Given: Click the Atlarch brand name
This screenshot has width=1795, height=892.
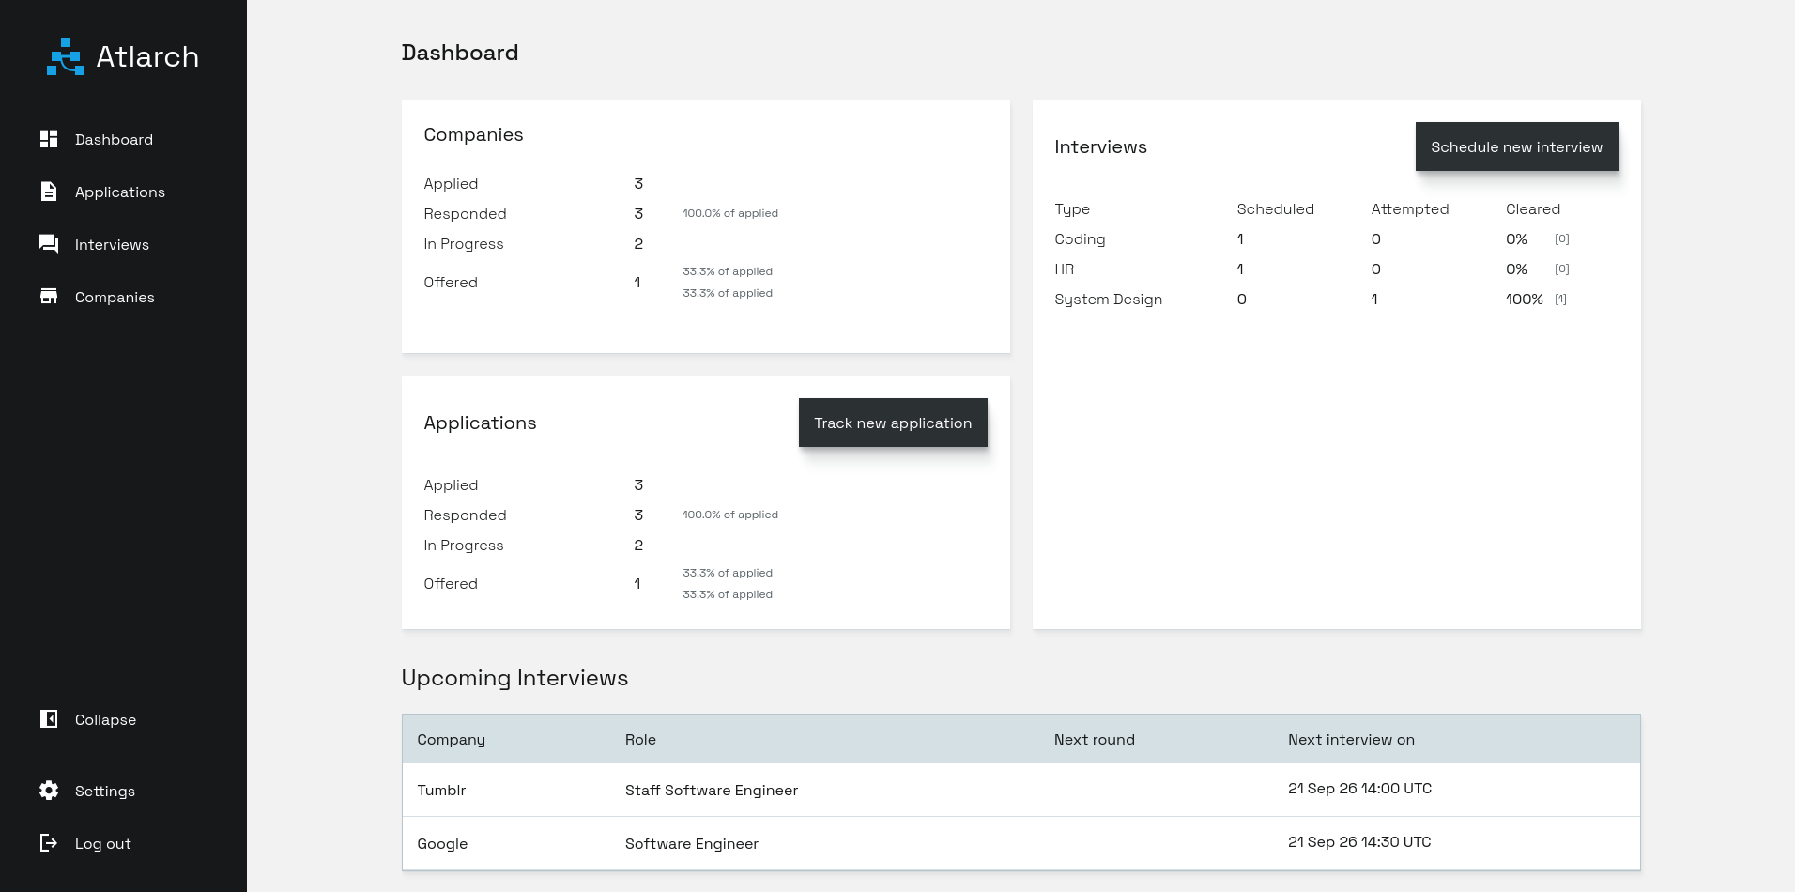Looking at the screenshot, I should 147,56.
